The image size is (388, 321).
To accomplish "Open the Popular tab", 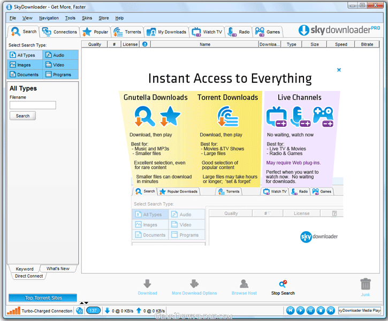I will click(x=95, y=32).
